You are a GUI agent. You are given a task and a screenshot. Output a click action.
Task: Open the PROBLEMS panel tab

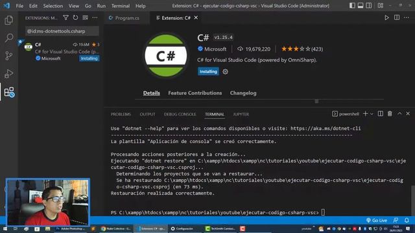[121, 115]
